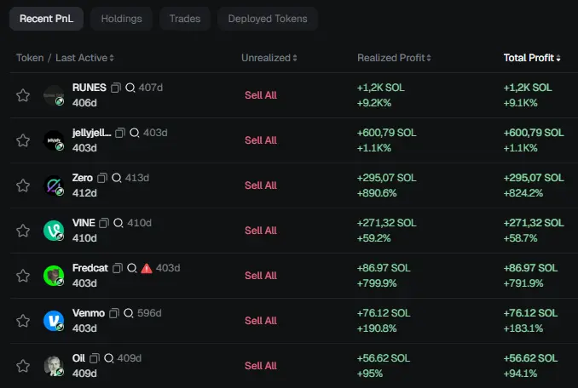This screenshot has height=388, width=578.
Task: Search the RUNES token with magnifier
Action: [130, 88]
